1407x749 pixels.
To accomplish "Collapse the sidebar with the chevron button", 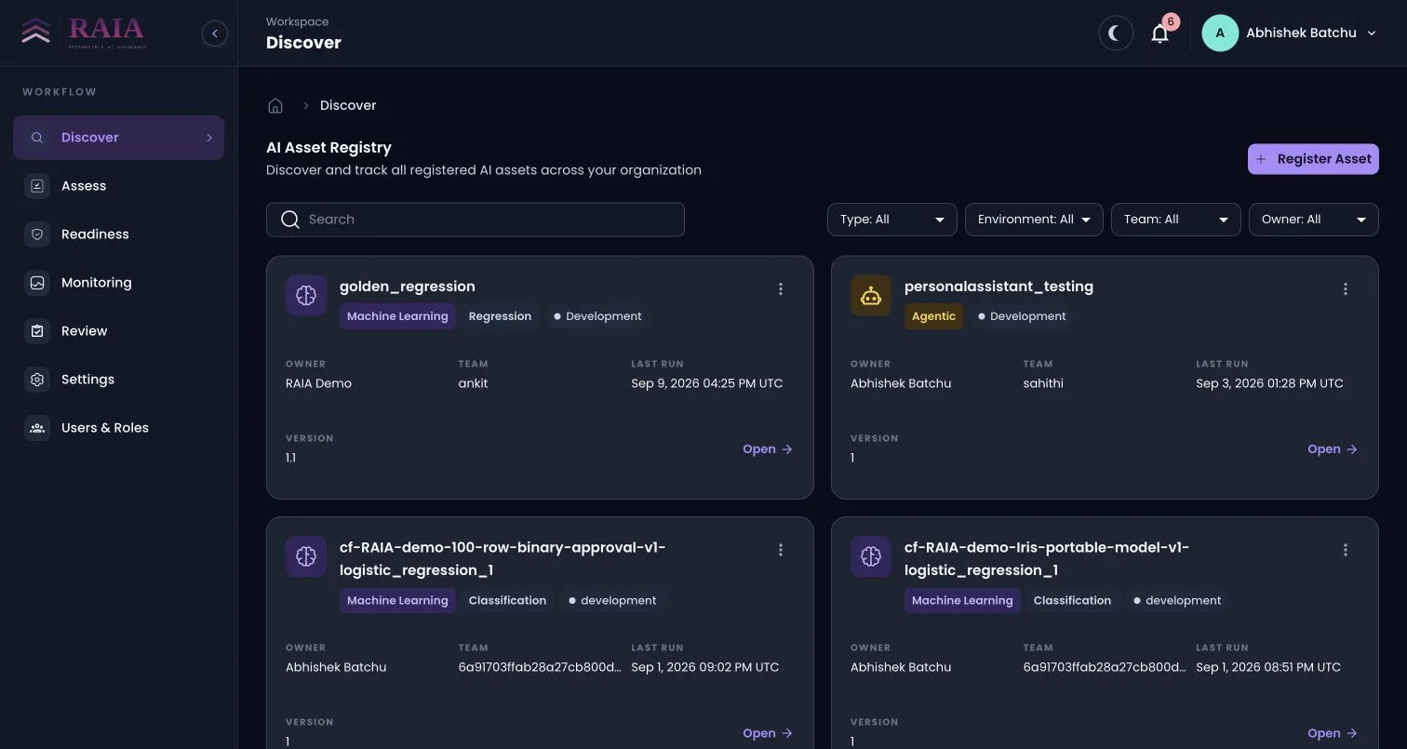I will [x=215, y=33].
